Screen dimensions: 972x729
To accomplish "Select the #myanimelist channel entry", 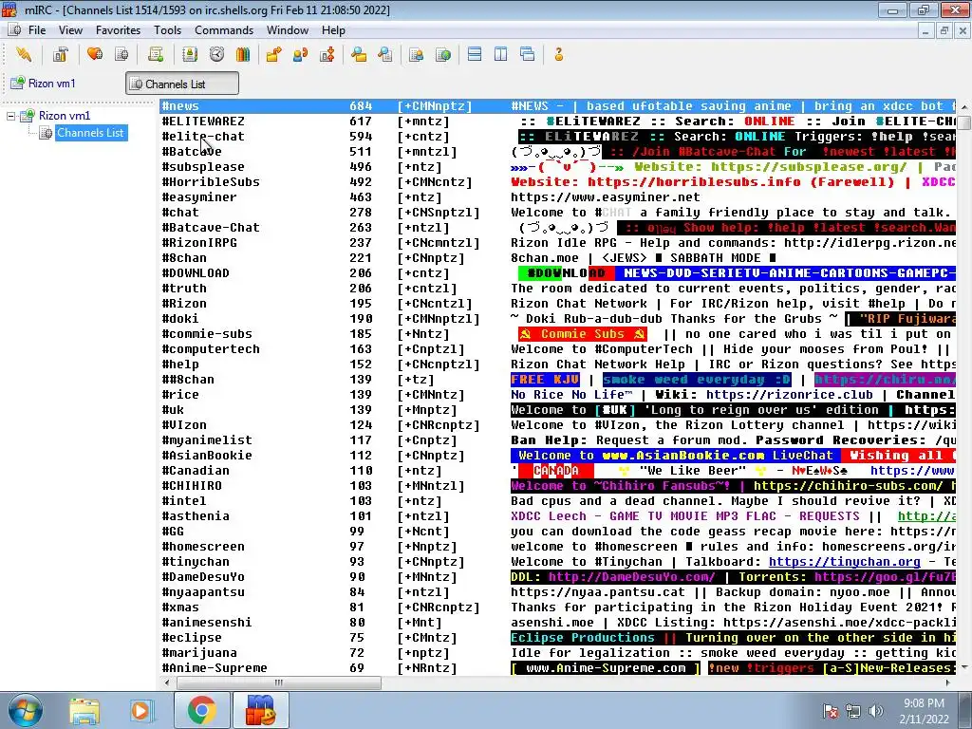I will click(207, 440).
